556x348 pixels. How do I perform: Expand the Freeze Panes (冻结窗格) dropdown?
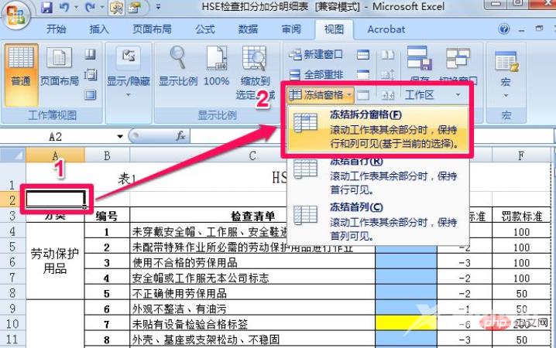pos(321,94)
